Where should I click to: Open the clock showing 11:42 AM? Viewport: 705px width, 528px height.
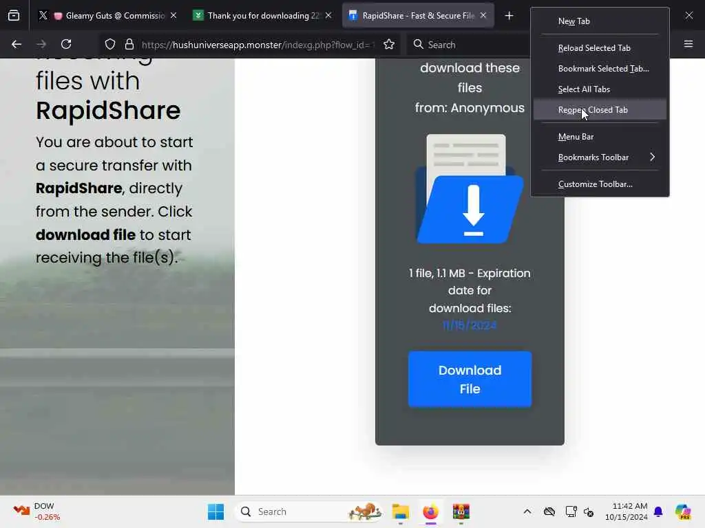626,511
